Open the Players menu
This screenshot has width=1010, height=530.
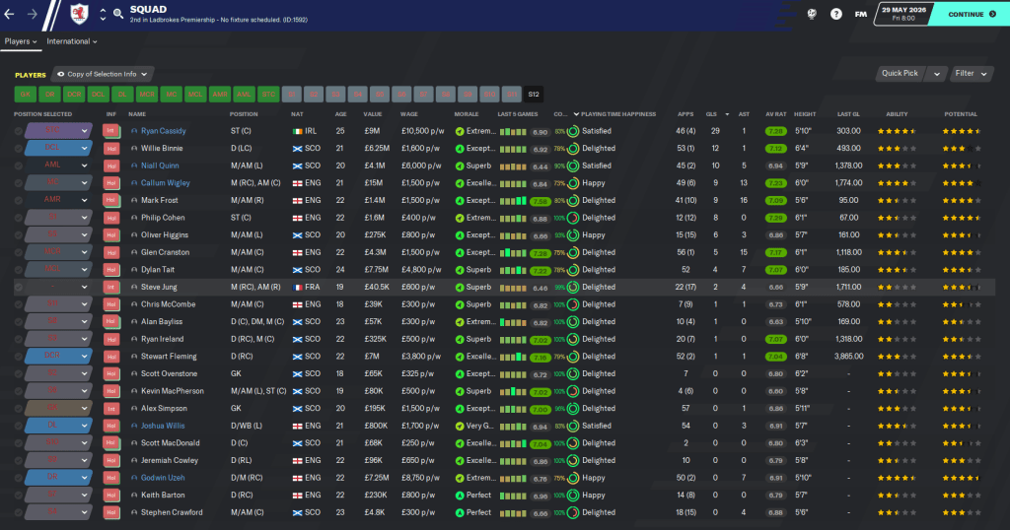click(x=21, y=41)
